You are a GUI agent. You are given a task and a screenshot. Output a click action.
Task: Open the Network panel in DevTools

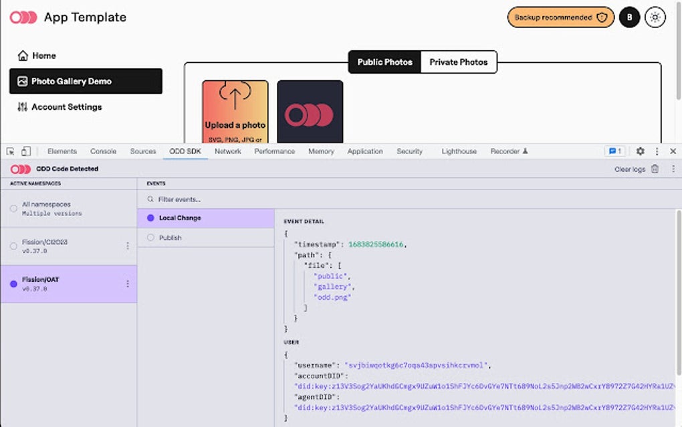(x=227, y=151)
